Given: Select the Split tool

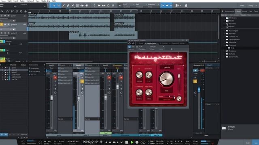Looking at the screenshot, I should click(x=63, y=6).
